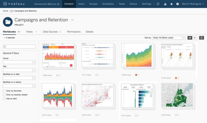Open Martin Rodriguez user menu
Viewport: 207px width, 123px height.
coord(193,4)
